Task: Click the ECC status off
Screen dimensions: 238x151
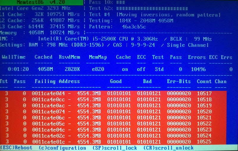Action: [141, 69]
